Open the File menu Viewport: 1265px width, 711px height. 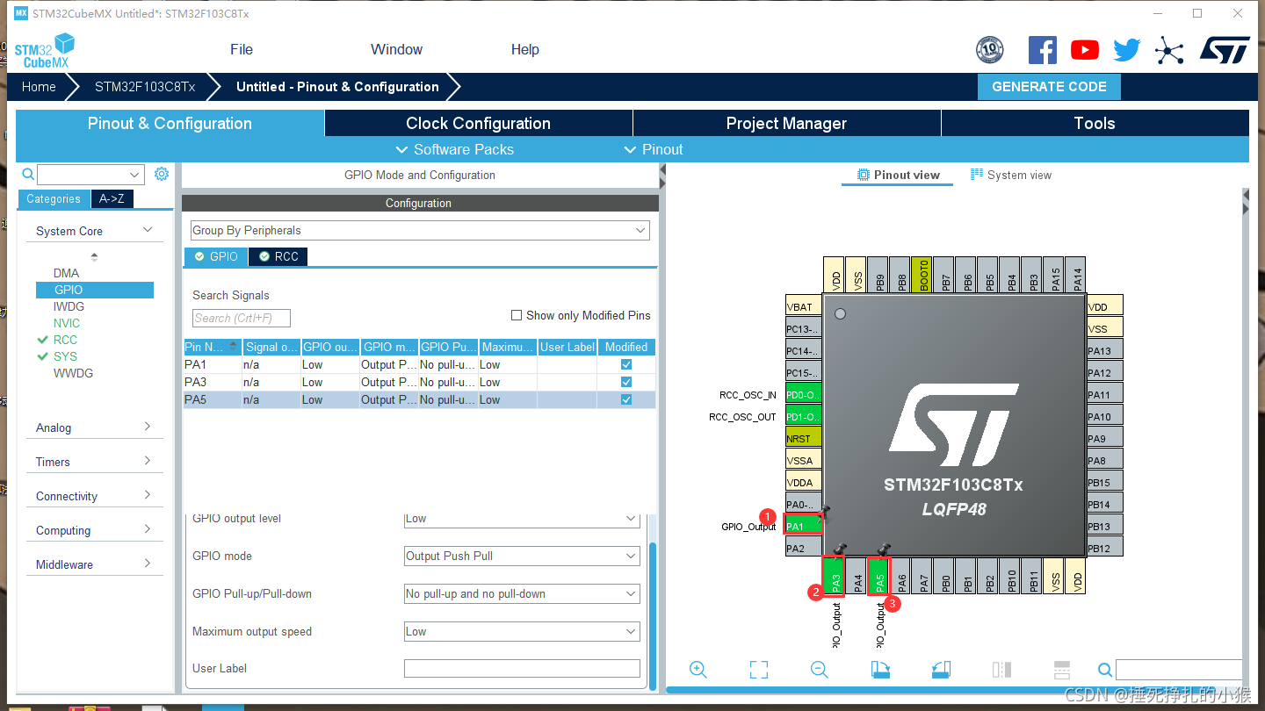[242, 49]
